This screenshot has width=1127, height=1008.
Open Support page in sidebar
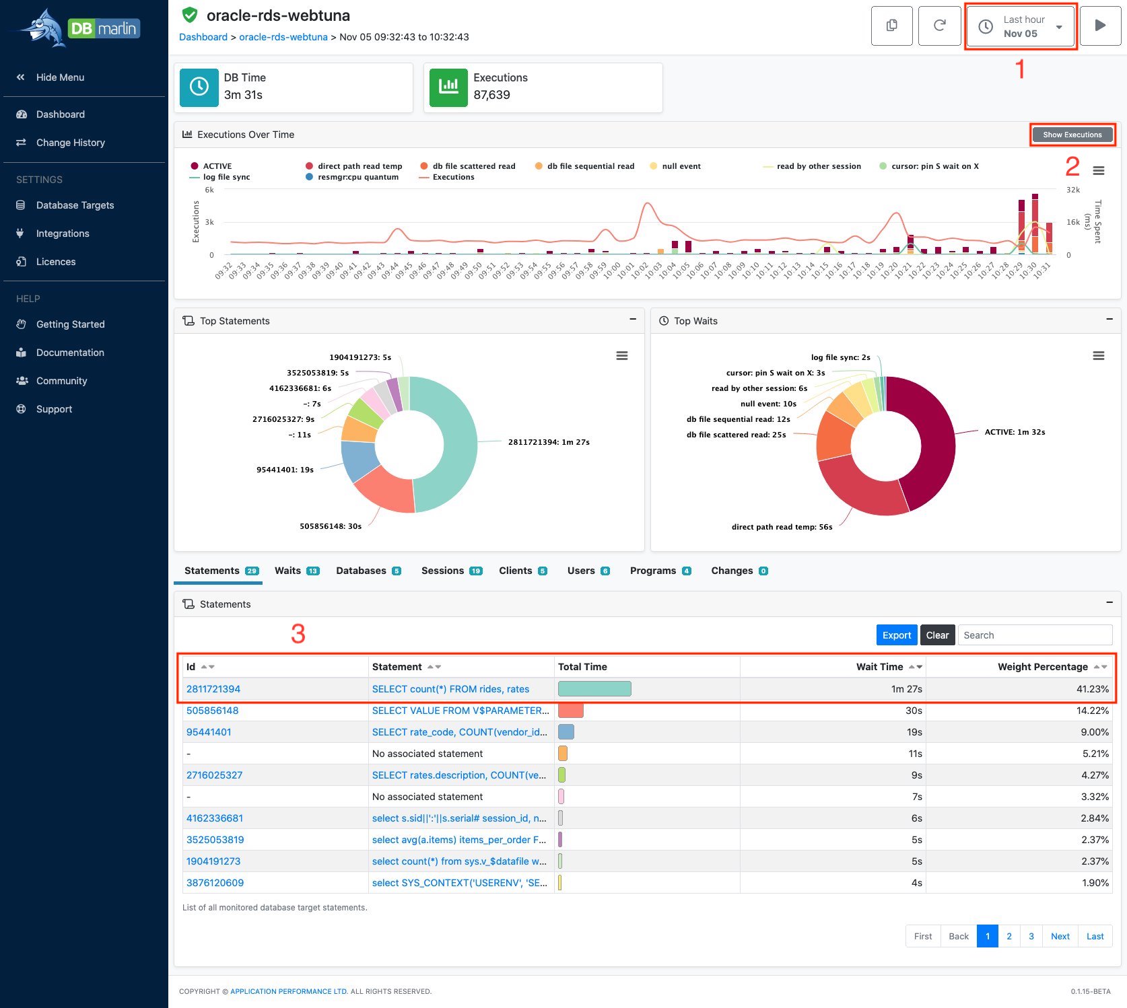[54, 409]
